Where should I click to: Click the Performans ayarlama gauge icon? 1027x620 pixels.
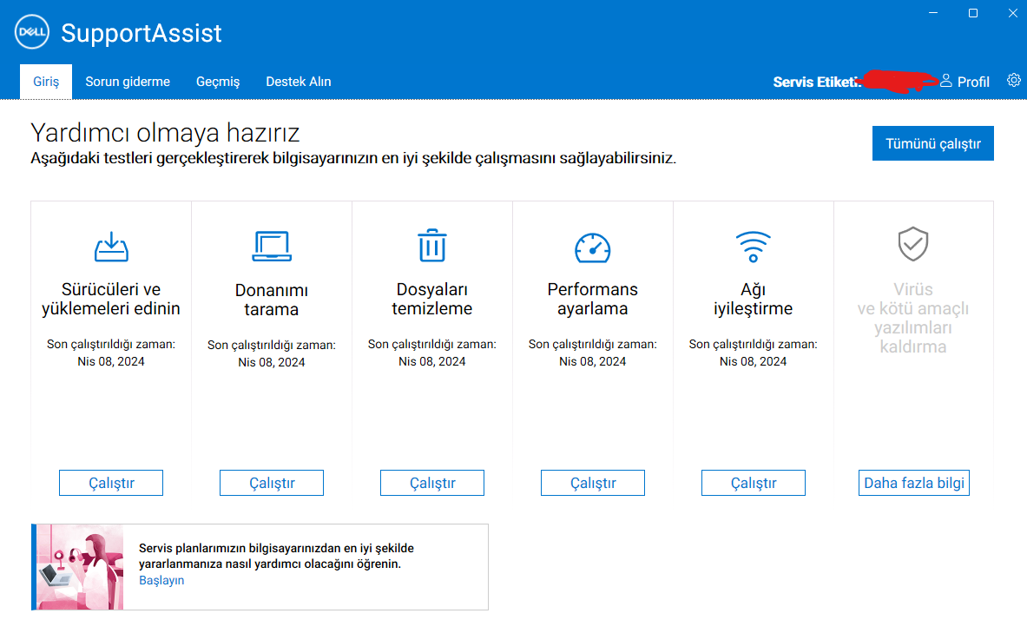pos(592,246)
